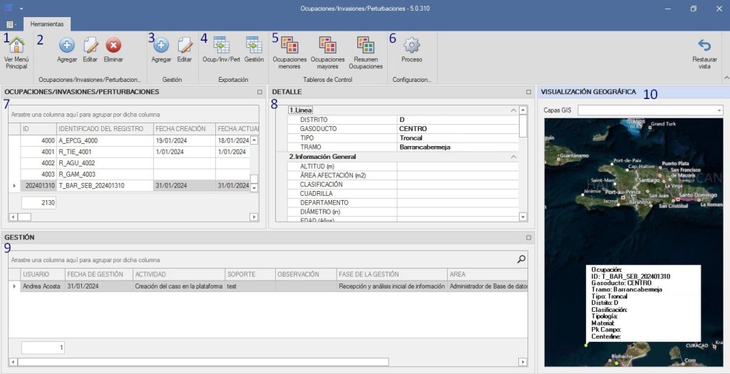Maximize the DETALLE panel
Screen dimensions: 730x374
pos(528,92)
